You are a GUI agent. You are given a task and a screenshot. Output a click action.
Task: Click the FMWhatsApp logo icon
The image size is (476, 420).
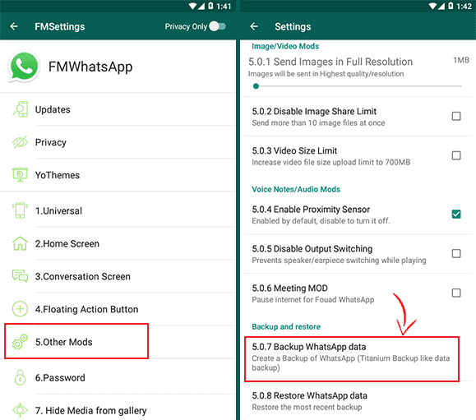coord(24,67)
